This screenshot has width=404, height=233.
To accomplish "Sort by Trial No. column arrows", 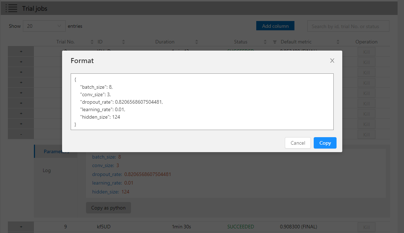I will pyautogui.click(x=92, y=42).
